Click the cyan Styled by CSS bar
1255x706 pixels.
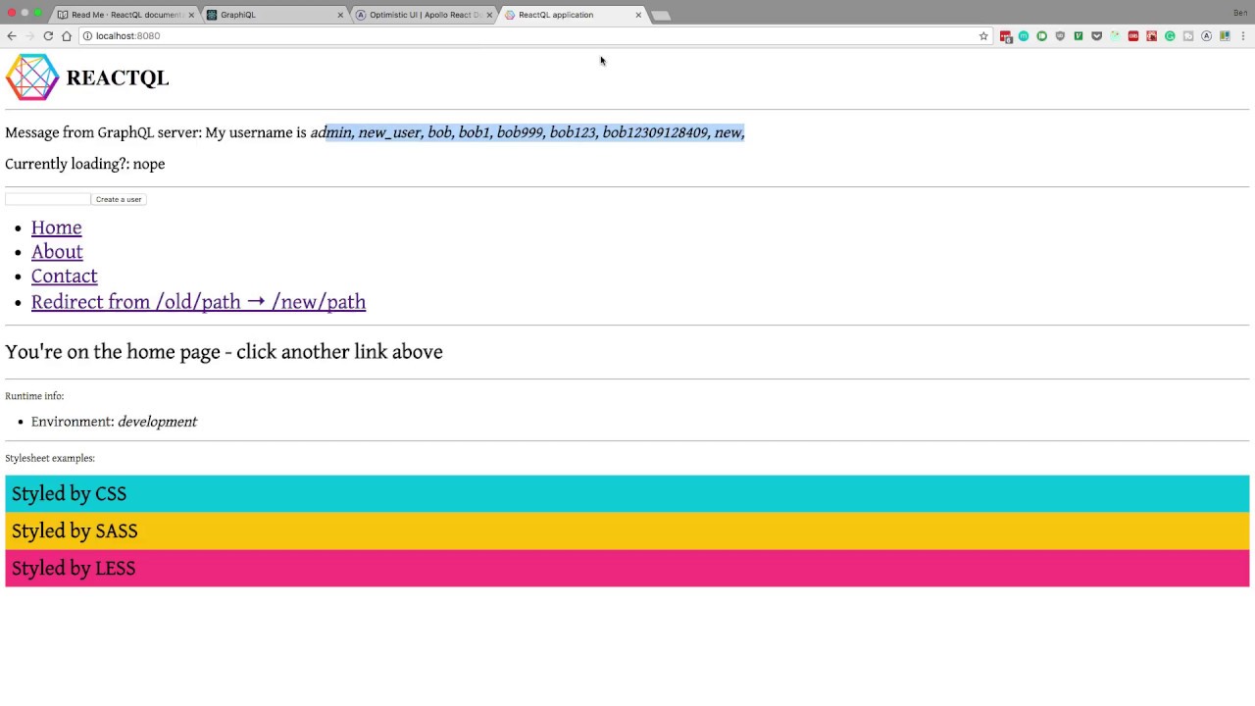click(x=627, y=494)
